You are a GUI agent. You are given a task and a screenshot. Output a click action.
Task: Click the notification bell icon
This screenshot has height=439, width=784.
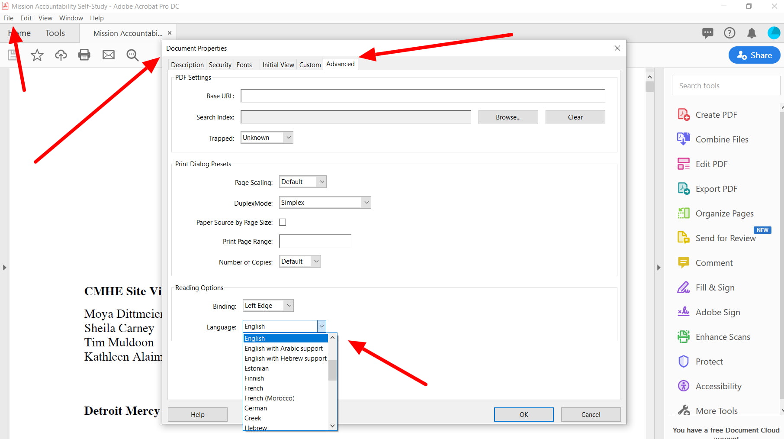click(x=752, y=33)
